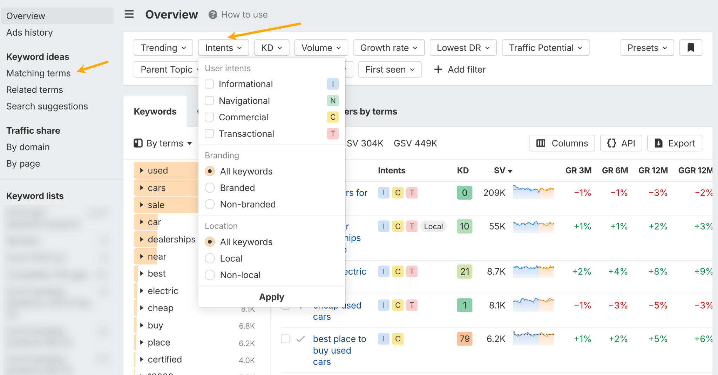
Task: Expand the "dealerships" term group
Action: point(142,239)
